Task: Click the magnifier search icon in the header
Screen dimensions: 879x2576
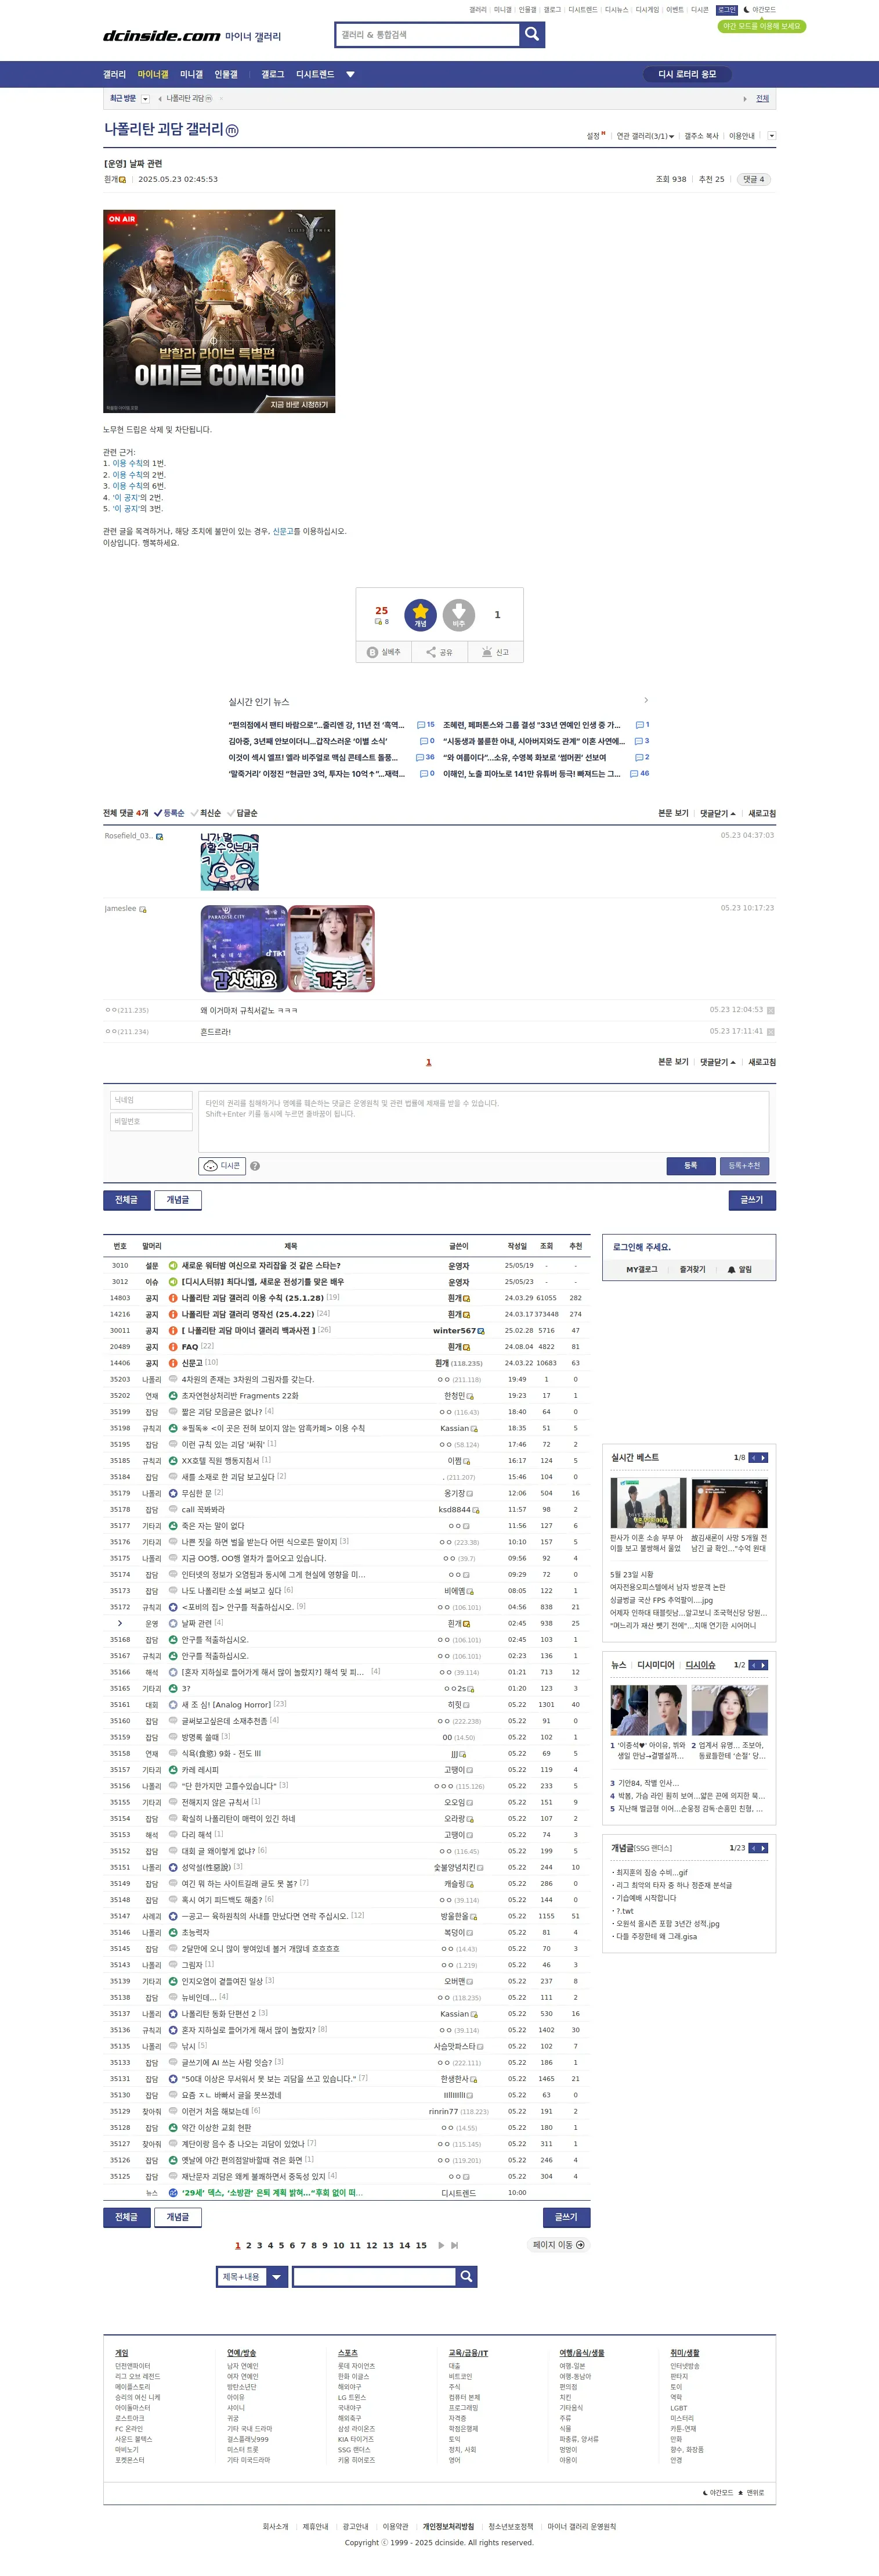Action: pos(533,34)
